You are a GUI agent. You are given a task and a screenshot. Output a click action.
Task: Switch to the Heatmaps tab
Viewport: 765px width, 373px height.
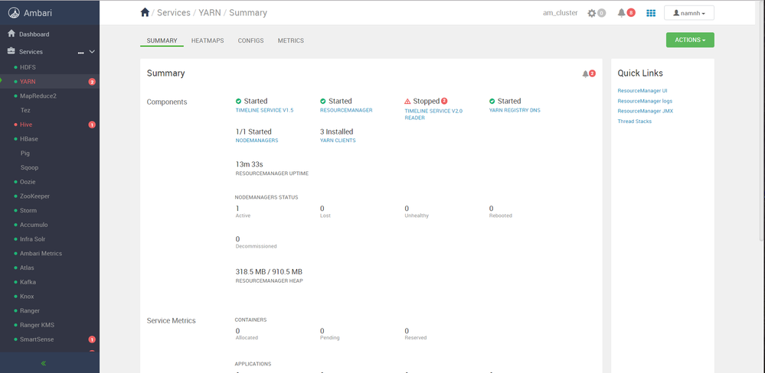[208, 41]
